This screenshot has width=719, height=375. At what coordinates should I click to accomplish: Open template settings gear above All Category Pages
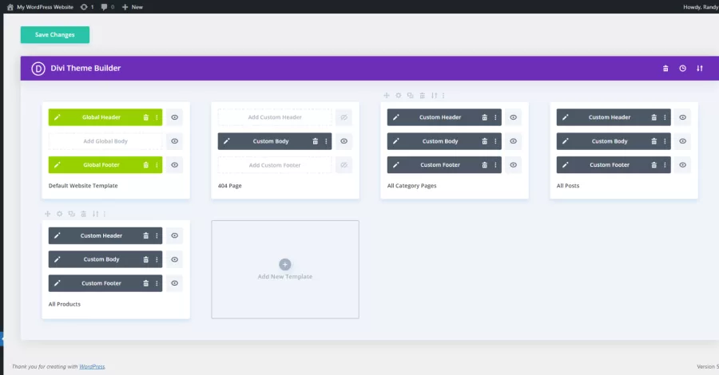tap(398, 95)
